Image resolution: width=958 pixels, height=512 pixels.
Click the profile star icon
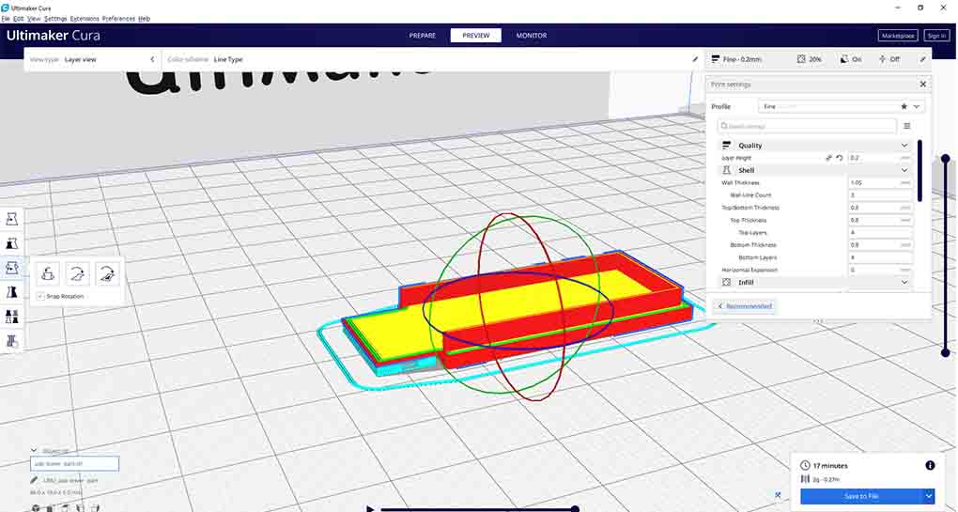(904, 106)
